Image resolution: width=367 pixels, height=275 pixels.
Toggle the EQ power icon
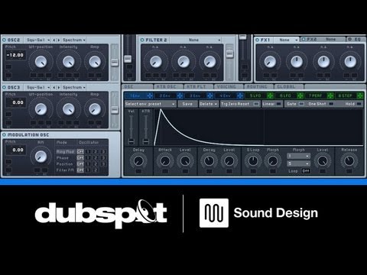coord(350,39)
